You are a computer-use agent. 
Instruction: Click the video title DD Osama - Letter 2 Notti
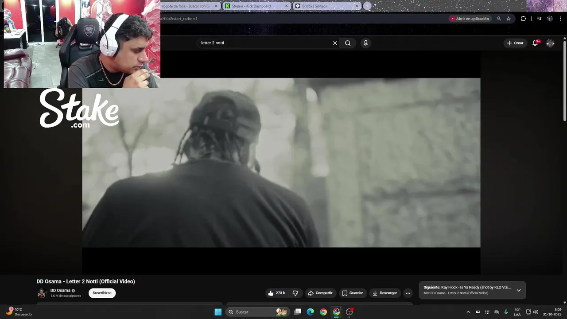coord(85,281)
